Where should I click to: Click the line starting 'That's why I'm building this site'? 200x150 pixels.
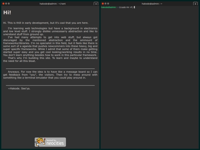click(53, 58)
